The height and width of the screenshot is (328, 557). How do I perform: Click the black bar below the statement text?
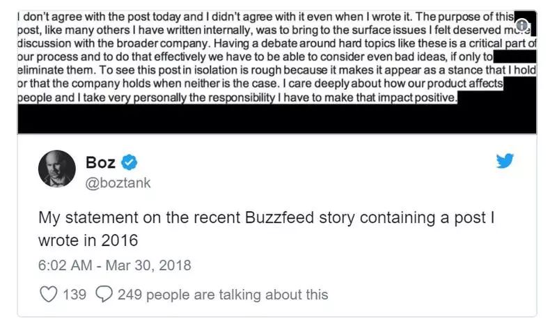tap(277, 120)
